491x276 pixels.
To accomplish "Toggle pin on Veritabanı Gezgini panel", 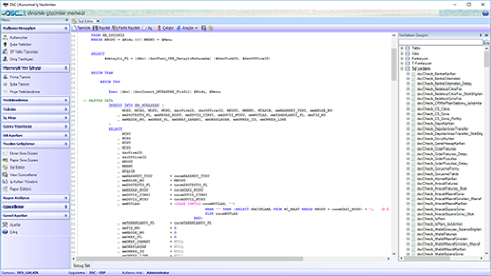I will click(x=481, y=35).
